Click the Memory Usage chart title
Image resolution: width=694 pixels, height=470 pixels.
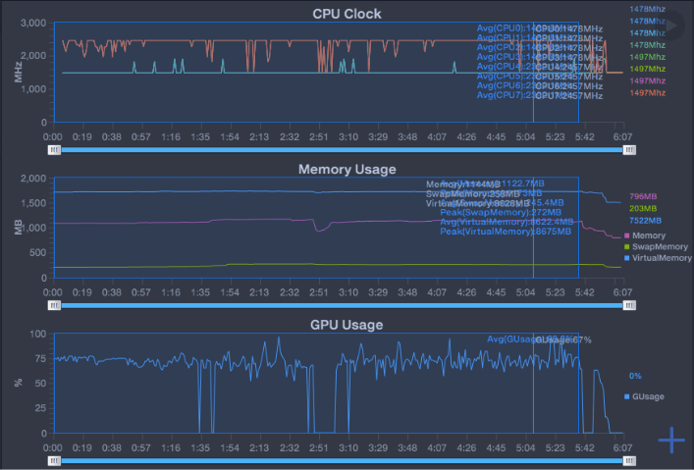coord(347,169)
